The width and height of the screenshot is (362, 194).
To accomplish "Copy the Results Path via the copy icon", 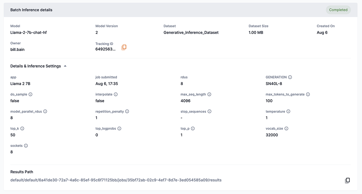I will coord(347,180).
